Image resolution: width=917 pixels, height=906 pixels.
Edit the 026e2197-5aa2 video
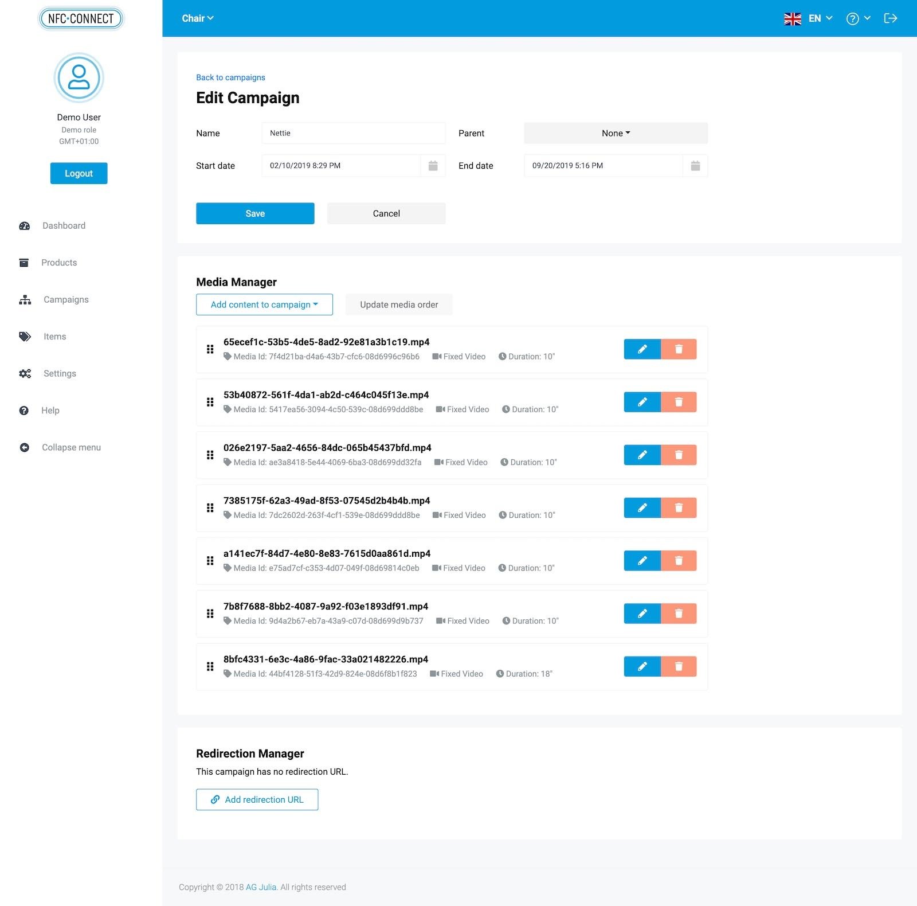642,455
